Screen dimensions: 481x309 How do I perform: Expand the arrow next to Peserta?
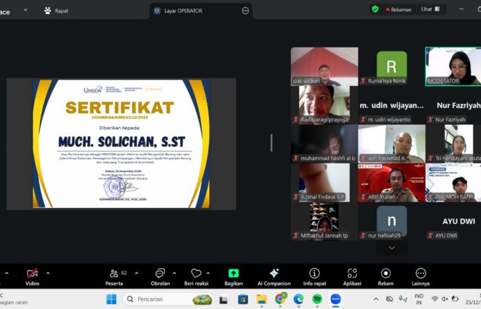135,273
